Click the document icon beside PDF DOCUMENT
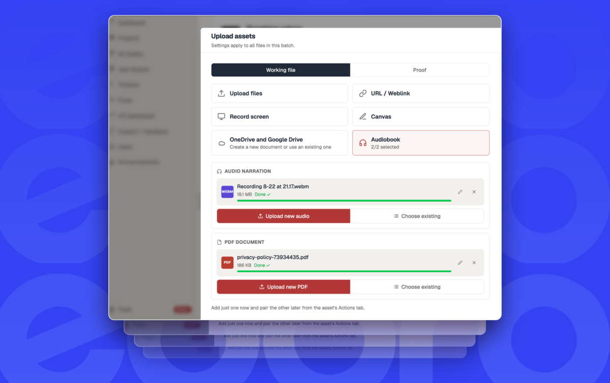 click(220, 242)
